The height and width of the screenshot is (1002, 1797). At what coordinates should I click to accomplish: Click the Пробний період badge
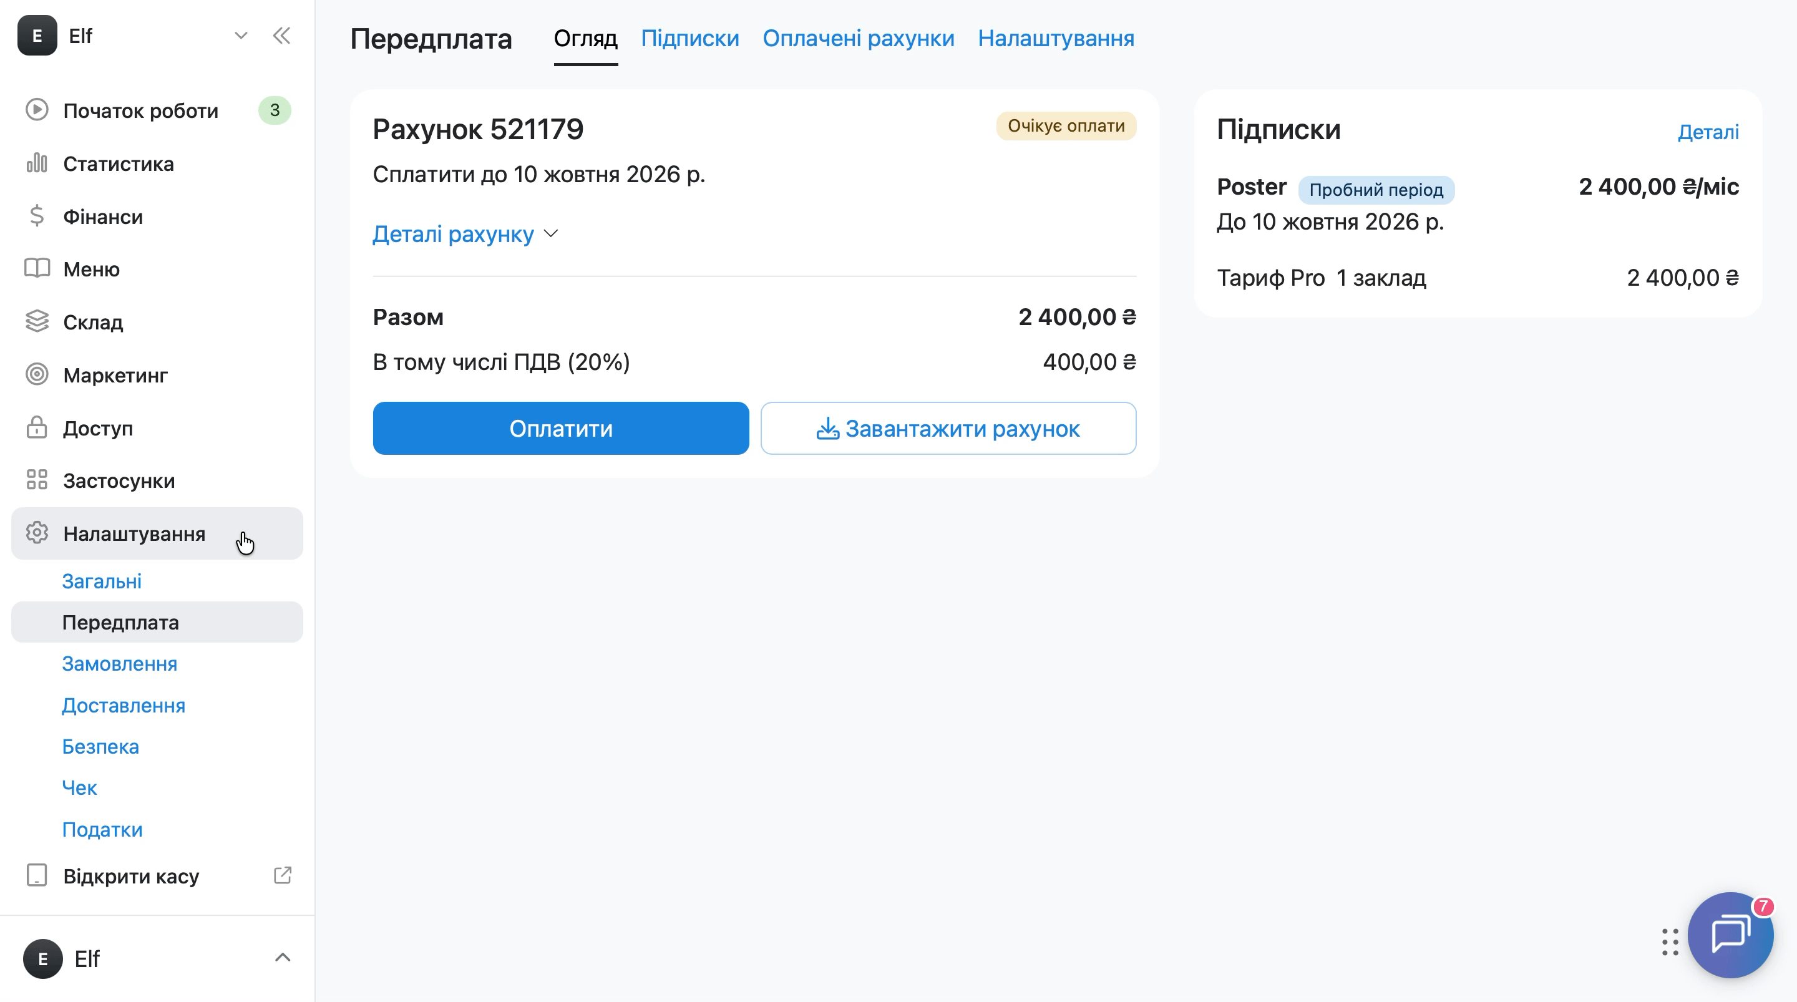tap(1376, 190)
